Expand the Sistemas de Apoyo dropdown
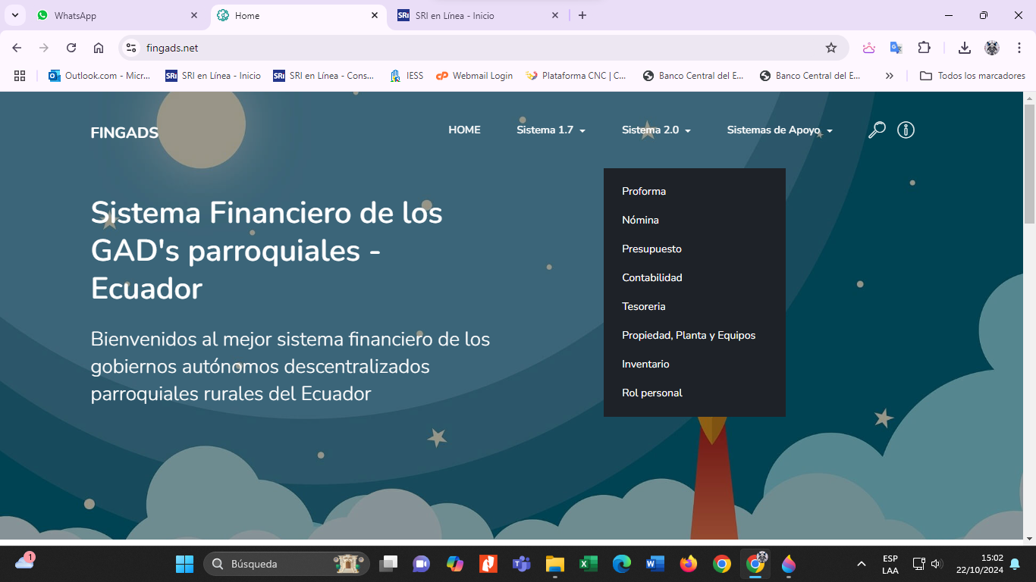 [x=779, y=130]
